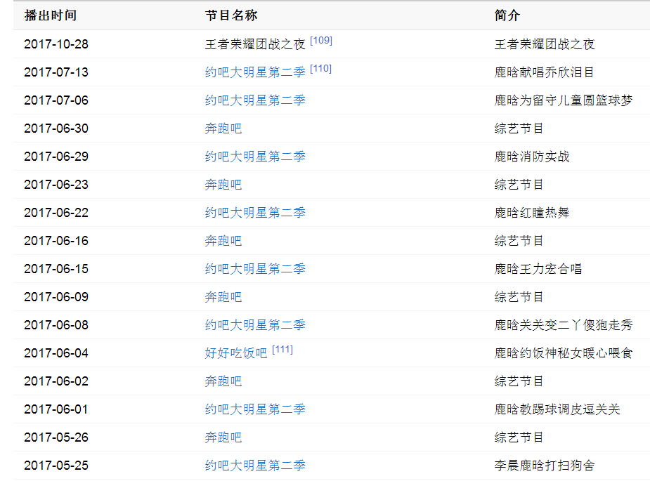650x481 pixels.
Task: Open citation [111] next to 好好吃饭吧
Action: (x=282, y=350)
